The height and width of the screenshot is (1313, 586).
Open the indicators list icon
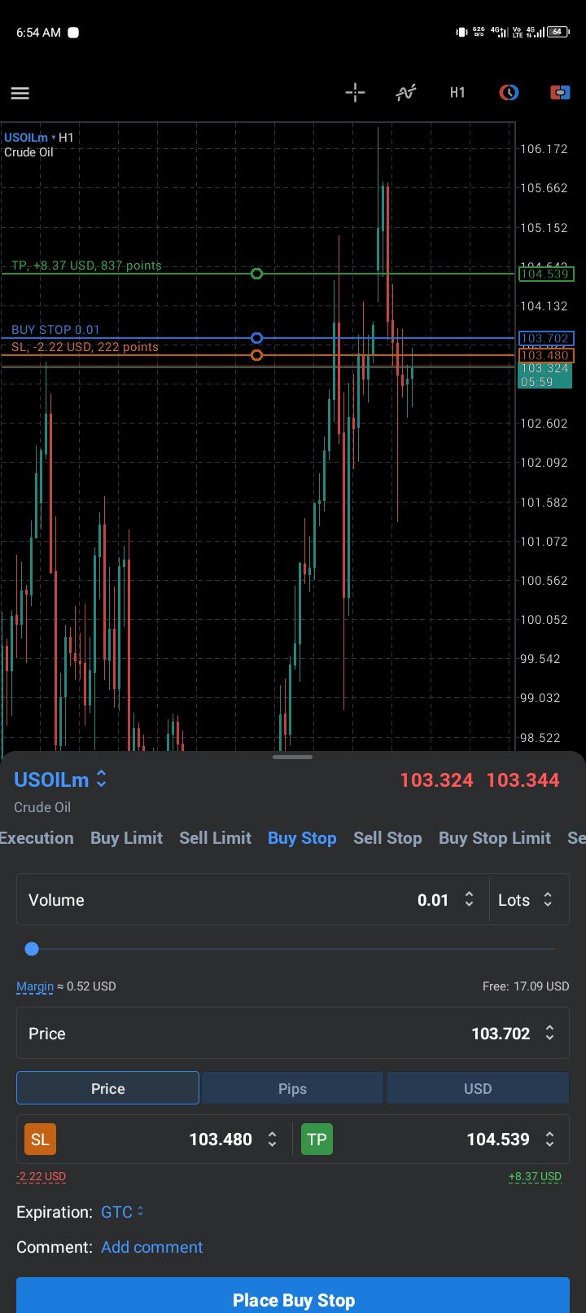406,93
